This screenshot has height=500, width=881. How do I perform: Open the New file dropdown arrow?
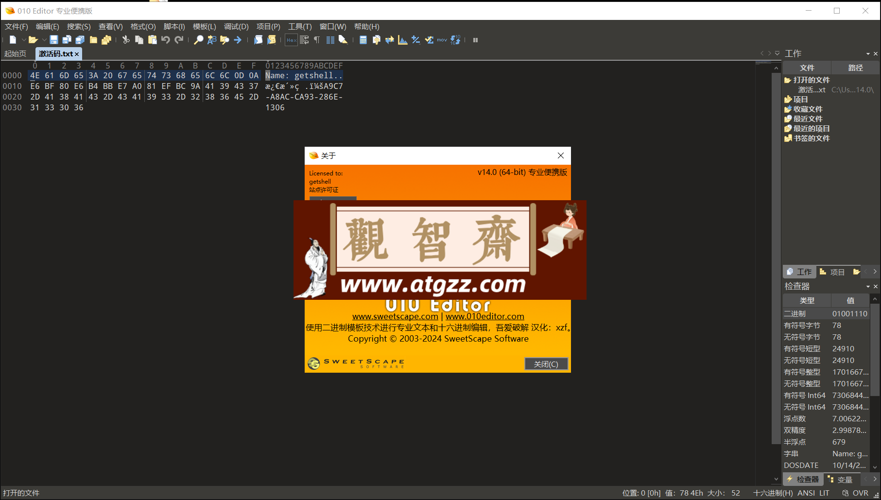coord(23,40)
